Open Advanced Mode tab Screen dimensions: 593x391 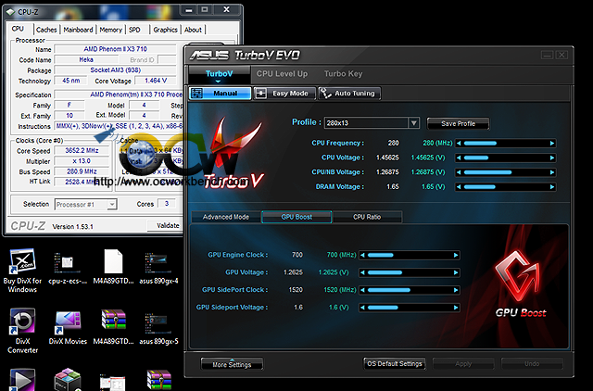[226, 217]
